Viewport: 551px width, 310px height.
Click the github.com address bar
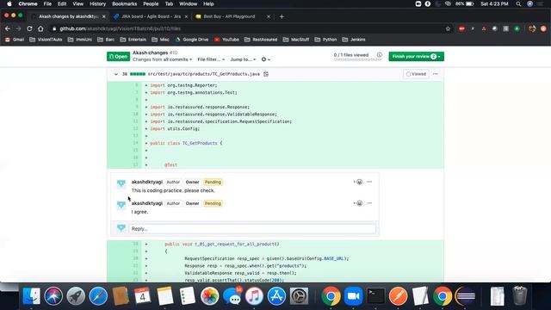[x=246, y=28]
